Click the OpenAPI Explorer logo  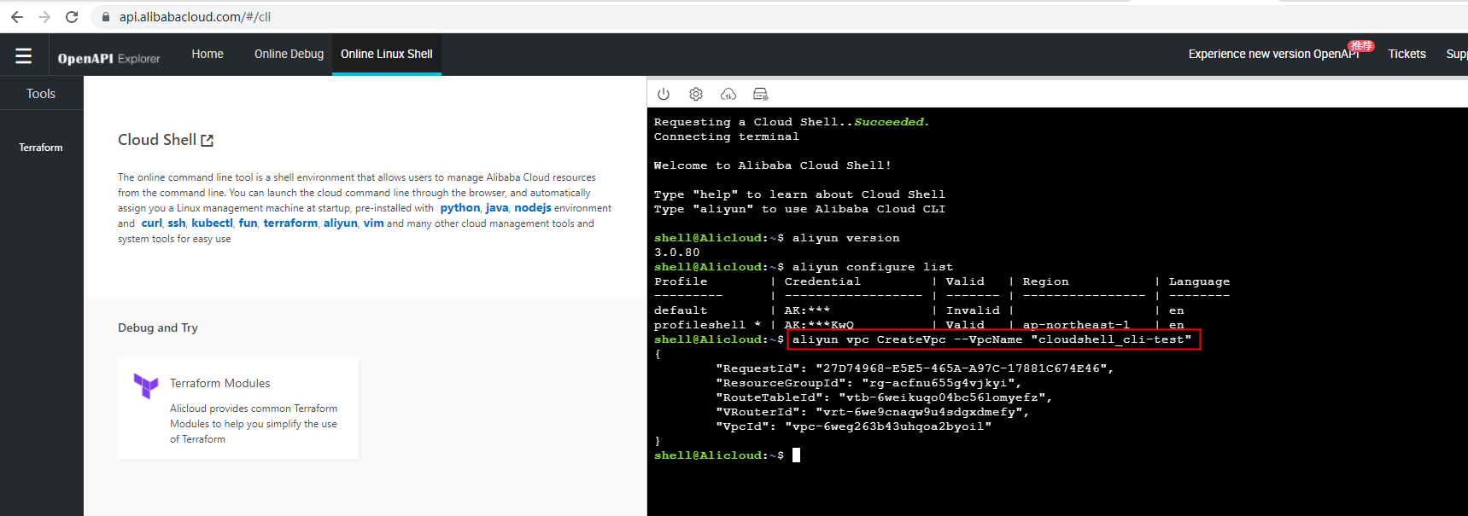tap(108, 58)
